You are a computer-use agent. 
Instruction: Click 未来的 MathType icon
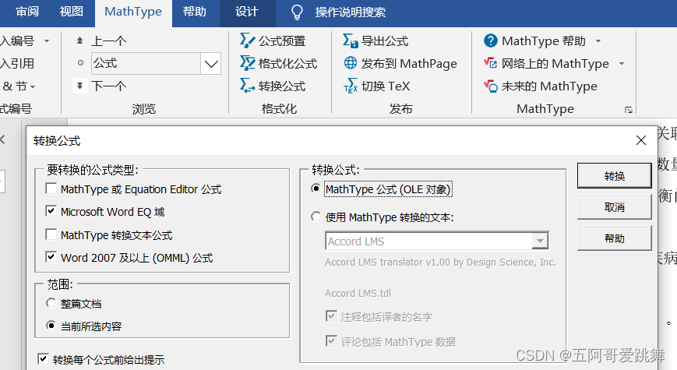pyautogui.click(x=491, y=86)
